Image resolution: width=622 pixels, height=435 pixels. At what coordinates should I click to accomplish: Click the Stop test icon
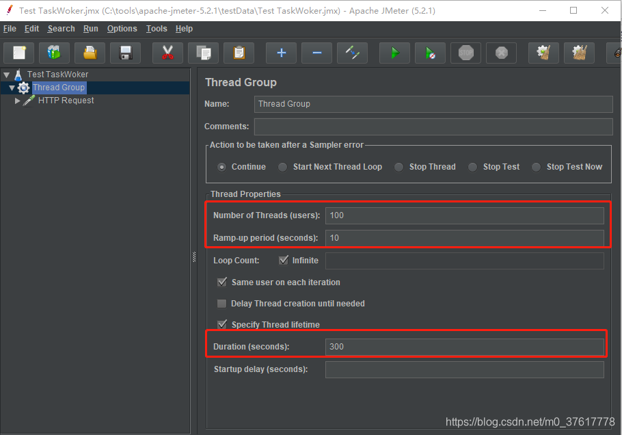pyautogui.click(x=465, y=53)
